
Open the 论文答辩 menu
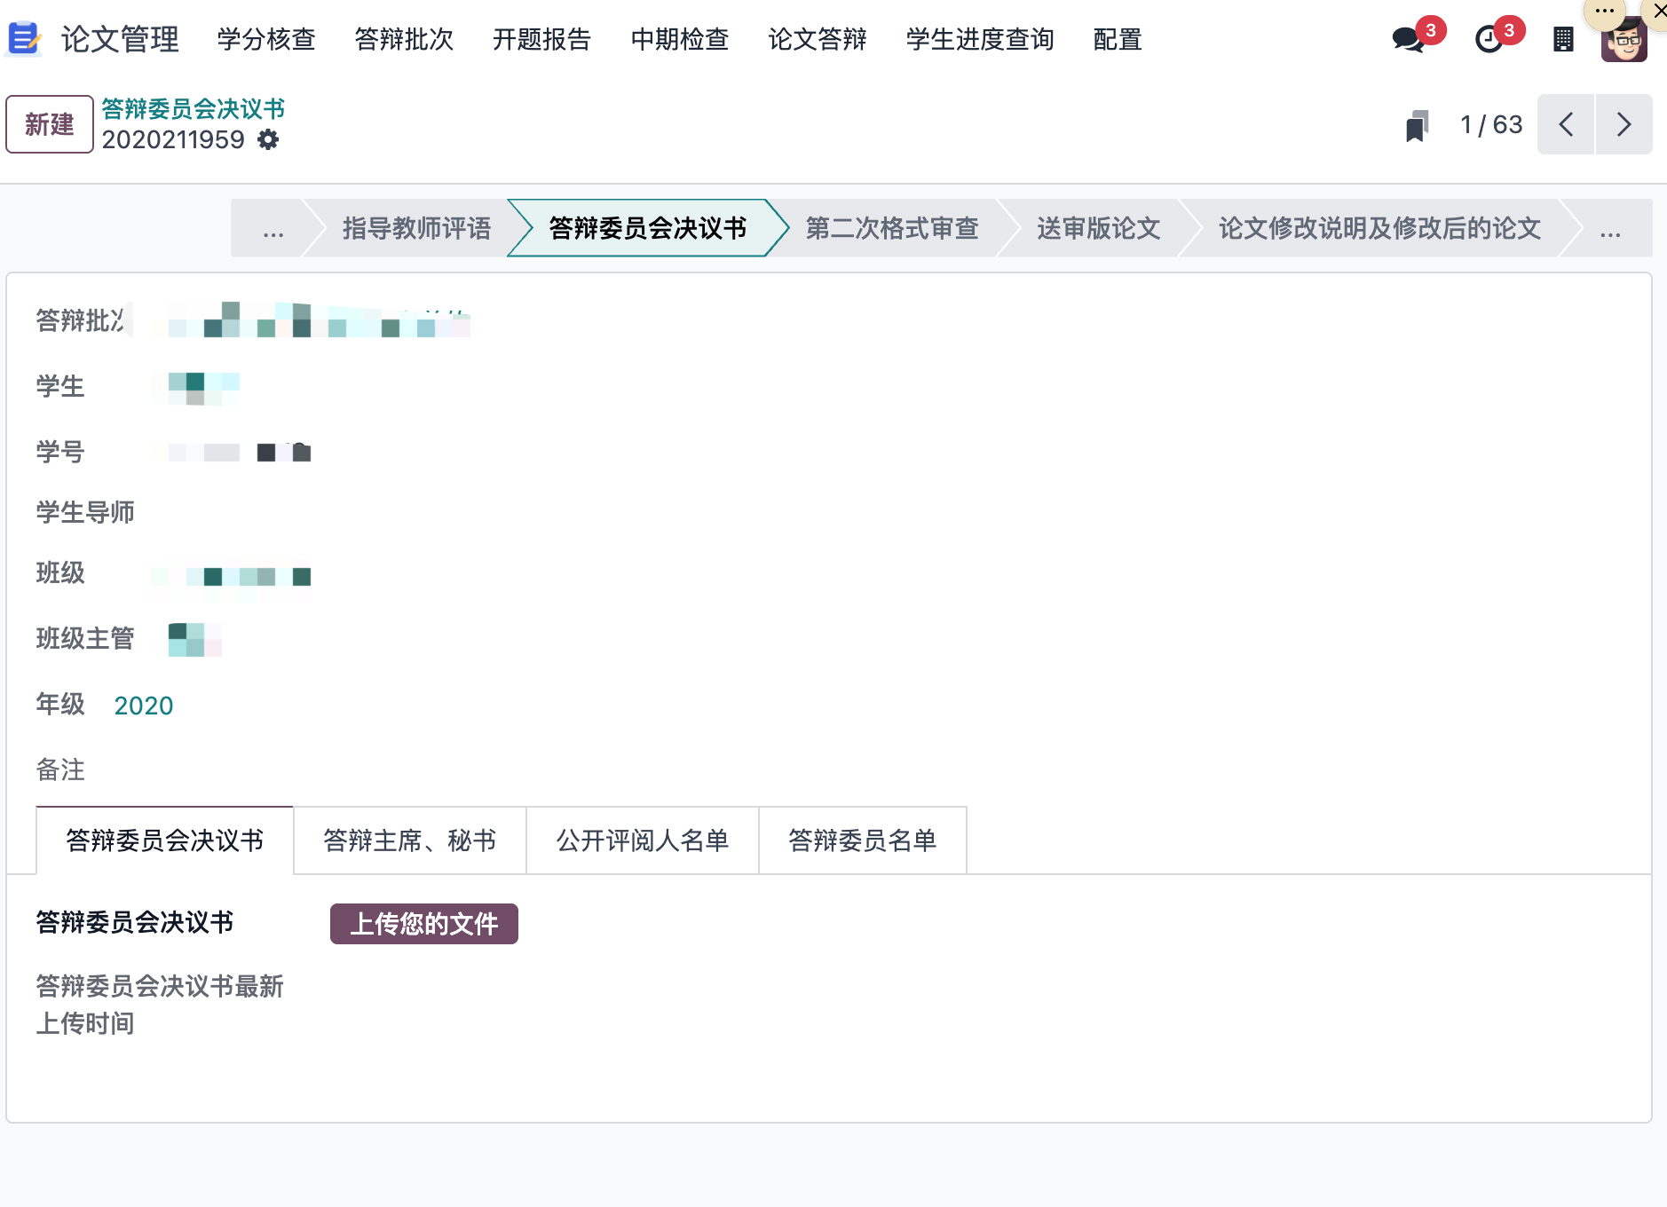[x=817, y=40]
